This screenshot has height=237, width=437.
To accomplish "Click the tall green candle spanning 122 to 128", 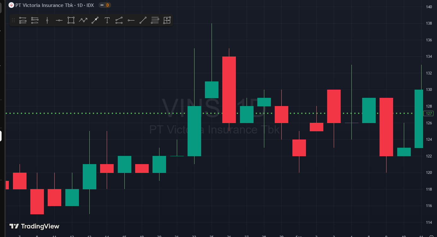I will point(194,131).
